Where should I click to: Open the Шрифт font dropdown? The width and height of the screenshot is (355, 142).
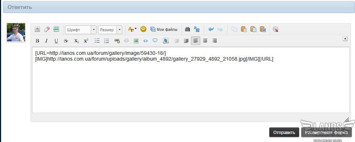pos(81,30)
